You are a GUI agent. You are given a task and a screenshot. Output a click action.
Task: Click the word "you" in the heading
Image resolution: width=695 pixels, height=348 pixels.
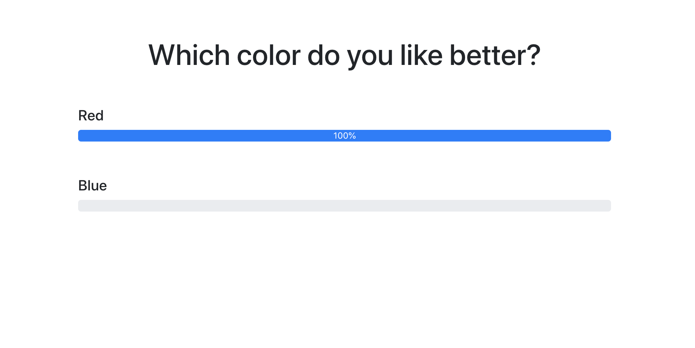(370, 57)
